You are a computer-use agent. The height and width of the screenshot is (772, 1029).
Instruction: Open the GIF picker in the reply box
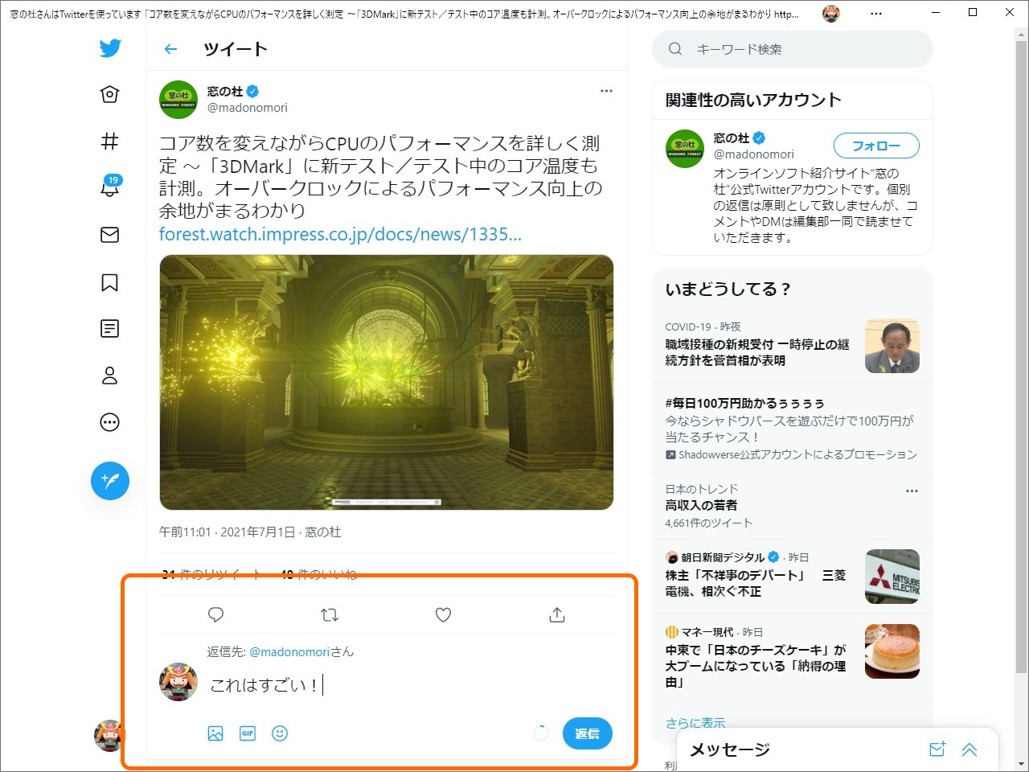point(247,733)
